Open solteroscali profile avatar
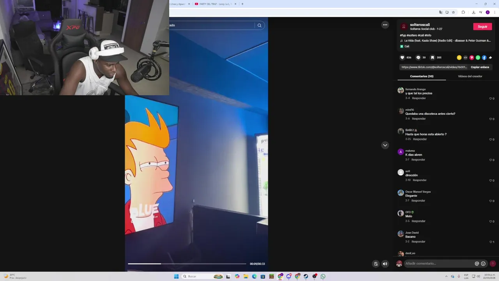 point(404,27)
